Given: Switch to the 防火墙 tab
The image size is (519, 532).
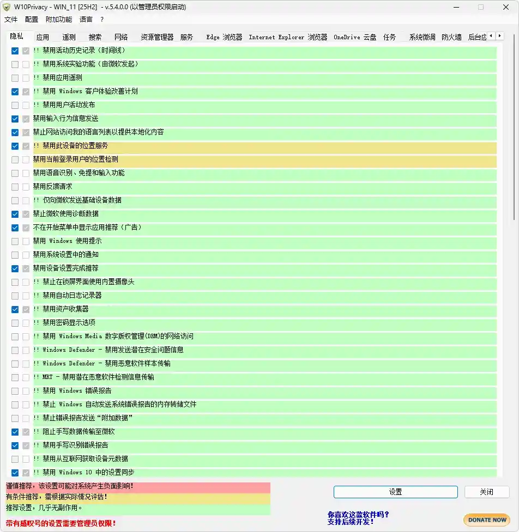Looking at the screenshot, I should tap(452, 37).
